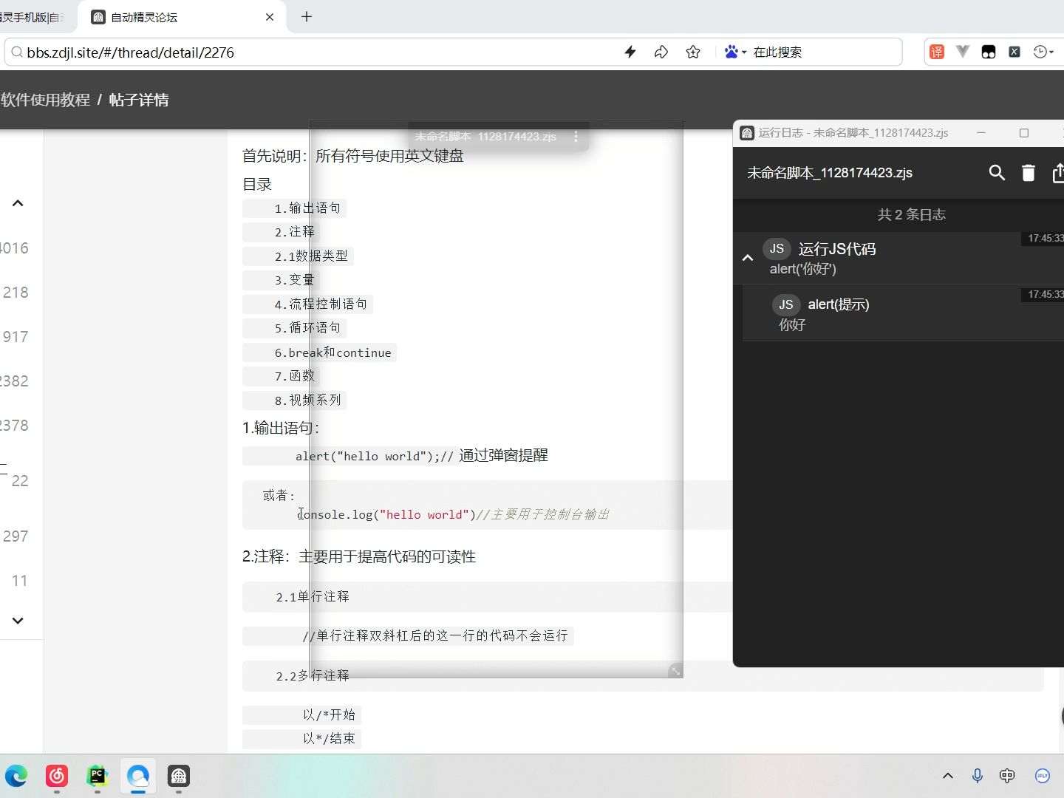Click the orange translate extension icon
The height and width of the screenshot is (798, 1064).
tap(937, 52)
